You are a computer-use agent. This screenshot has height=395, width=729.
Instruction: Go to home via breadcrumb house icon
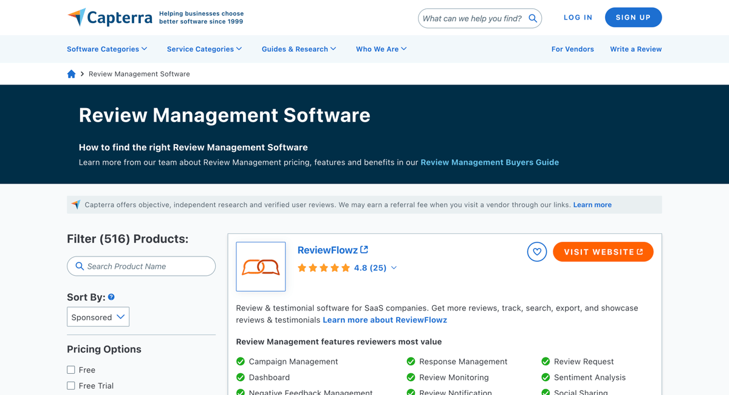71,74
